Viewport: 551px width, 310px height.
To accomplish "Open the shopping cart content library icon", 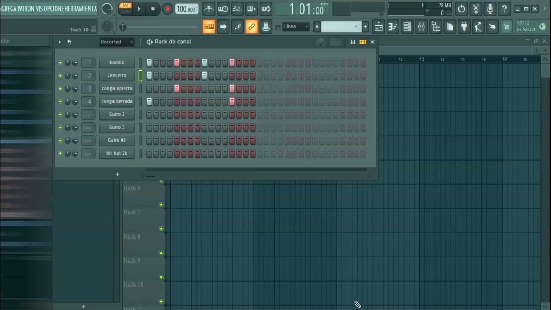I will (x=507, y=27).
